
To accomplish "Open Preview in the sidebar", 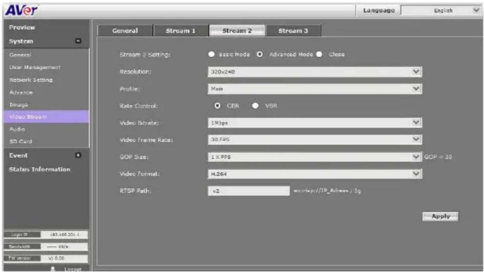I will coord(22,28).
